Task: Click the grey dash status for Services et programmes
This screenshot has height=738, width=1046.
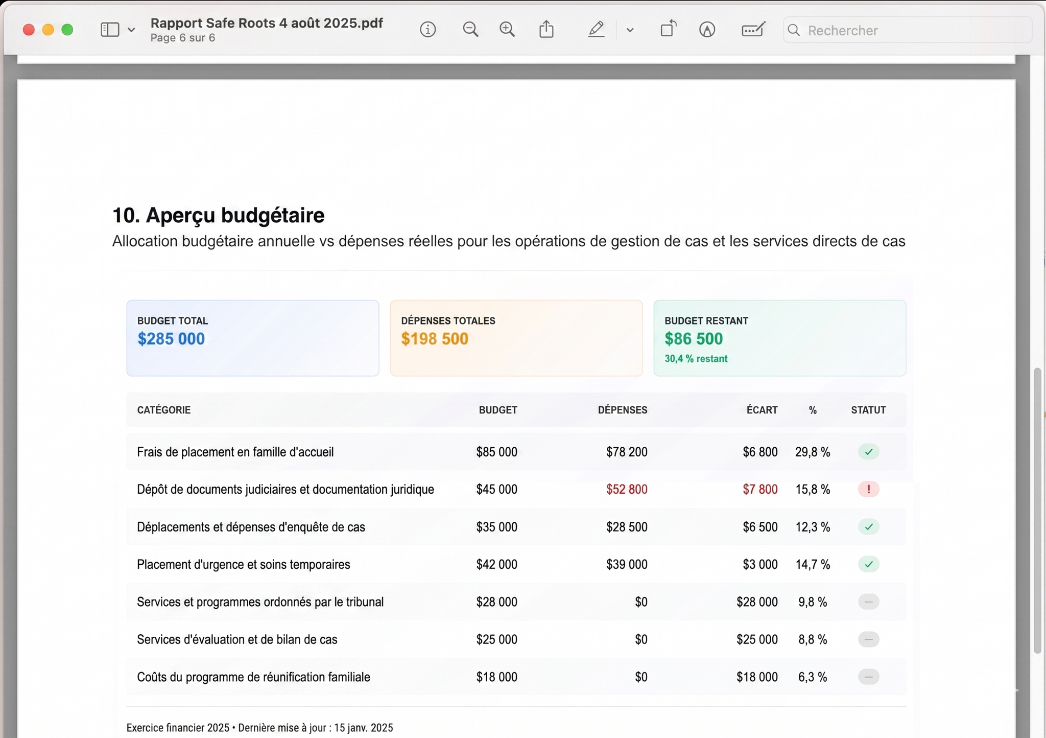Action: [868, 602]
